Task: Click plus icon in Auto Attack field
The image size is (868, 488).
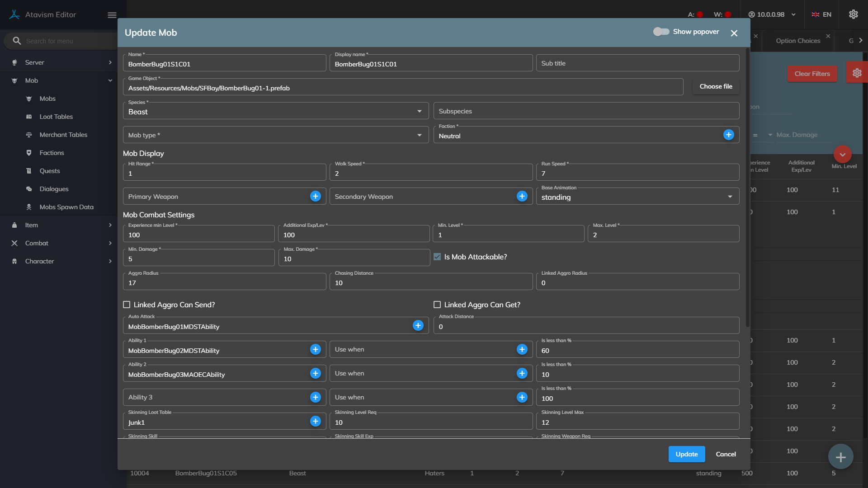Action: 418,325
